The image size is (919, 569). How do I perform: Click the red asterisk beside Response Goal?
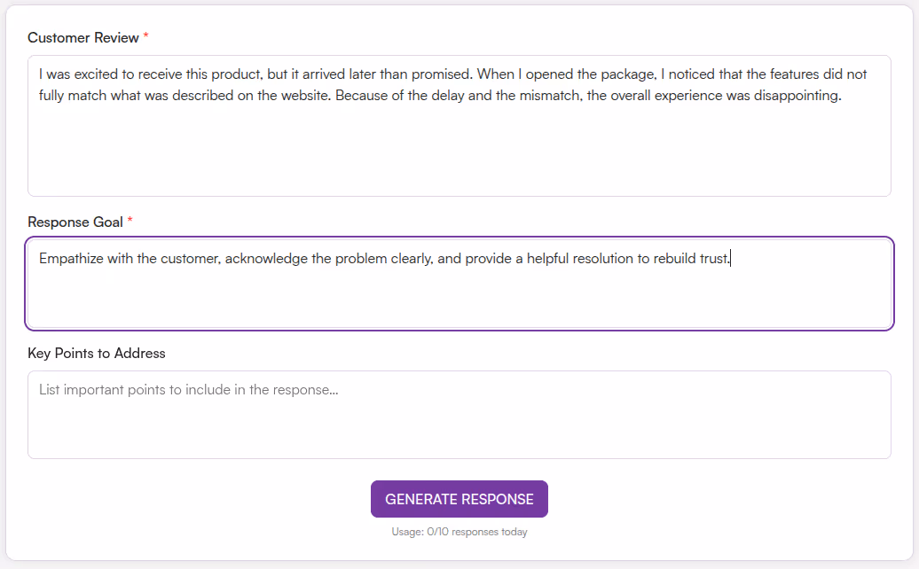coord(131,220)
